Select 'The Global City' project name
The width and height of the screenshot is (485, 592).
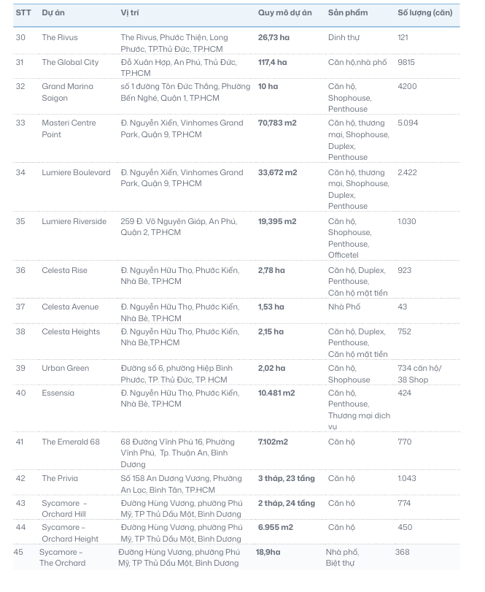[70, 62]
